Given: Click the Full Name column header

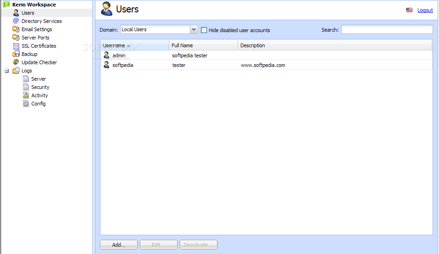Looking at the screenshot, I should (204, 45).
